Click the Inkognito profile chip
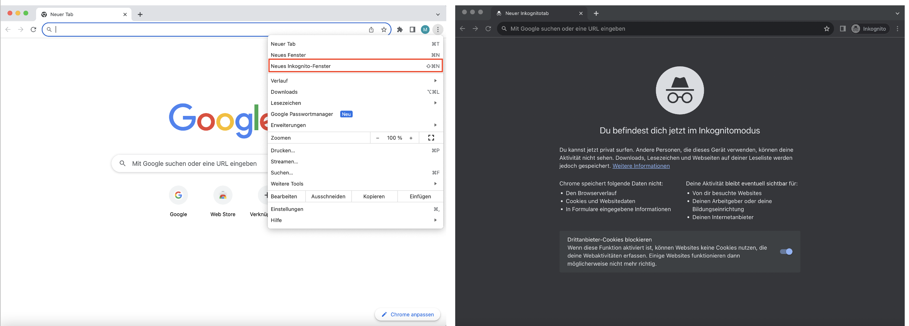The height and width of the screenshot is (326, 909). tap(870, 29)
